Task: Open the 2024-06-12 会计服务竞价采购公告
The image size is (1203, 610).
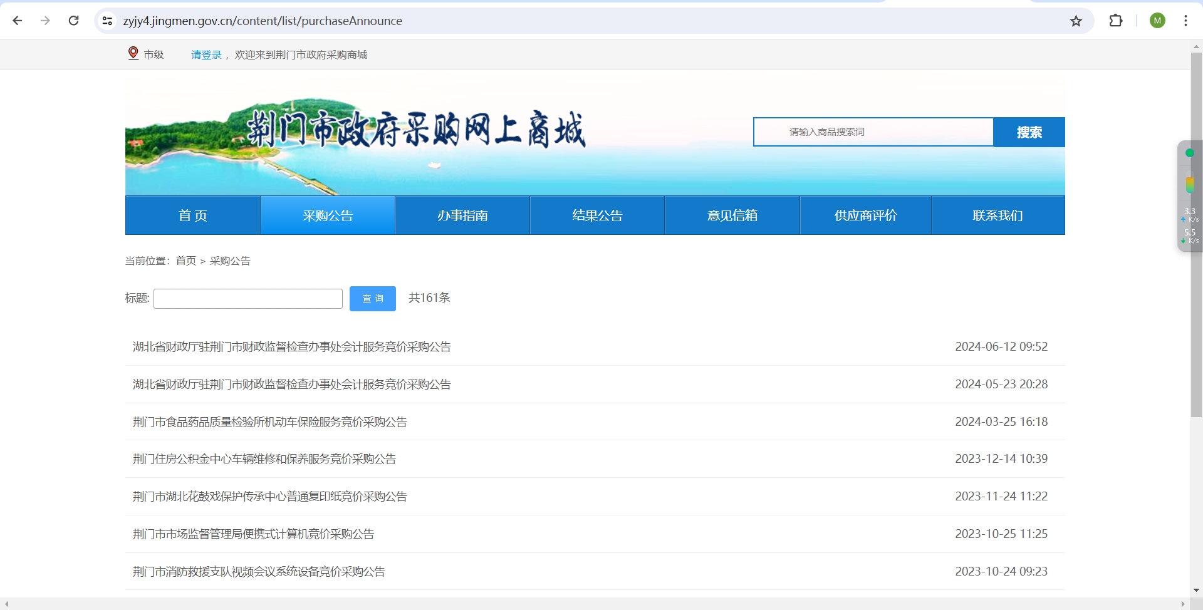Action: [x=292, y=347]
